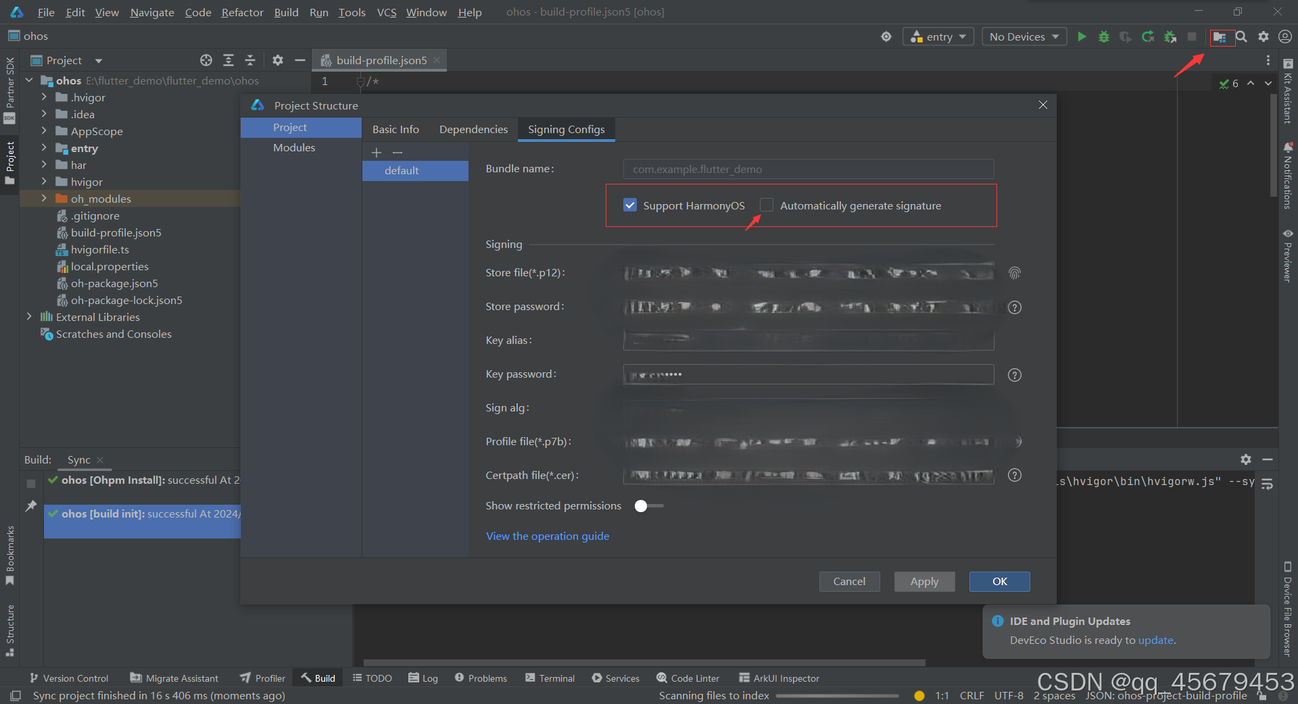Select opened file locate icon in Project panel

coord(206,60)
